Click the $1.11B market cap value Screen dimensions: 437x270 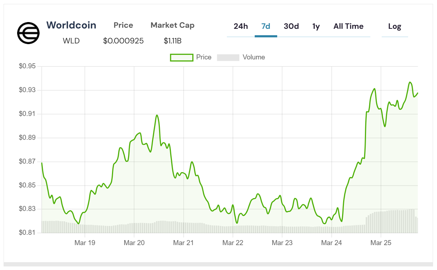(173, 41)
